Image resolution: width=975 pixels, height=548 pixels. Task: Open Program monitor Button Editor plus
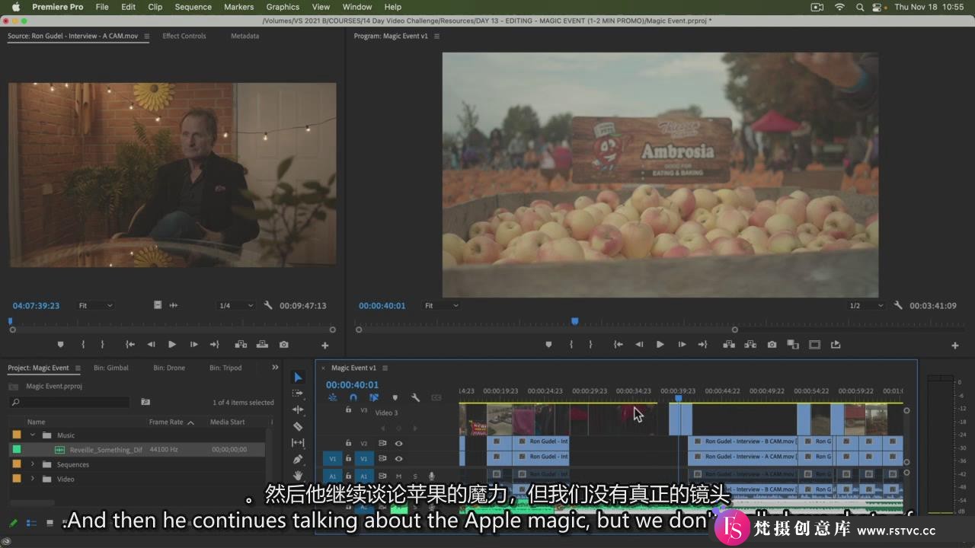(954, 346)
